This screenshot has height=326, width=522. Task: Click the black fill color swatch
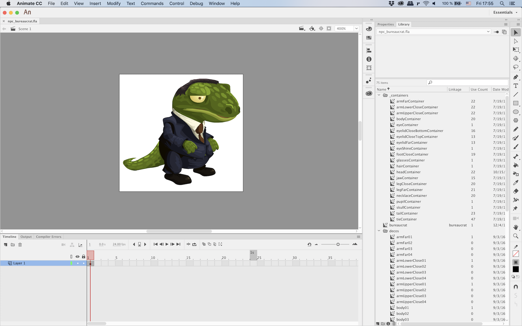516,269
